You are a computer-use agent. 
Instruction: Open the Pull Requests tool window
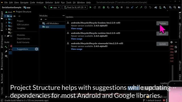(2, 42)
